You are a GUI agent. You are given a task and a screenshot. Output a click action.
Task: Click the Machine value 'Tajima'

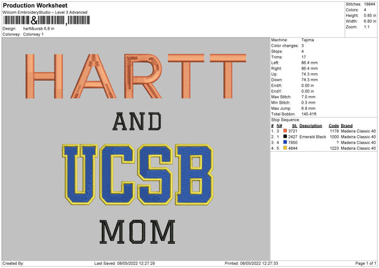tap(308, 40)
